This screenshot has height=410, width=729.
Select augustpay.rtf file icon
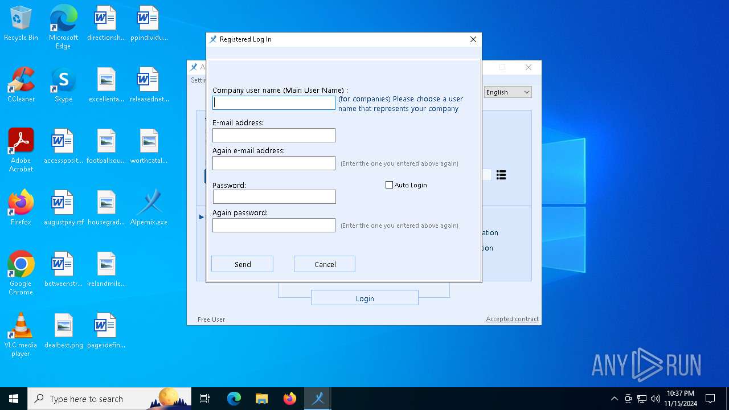tap(63, 208)
